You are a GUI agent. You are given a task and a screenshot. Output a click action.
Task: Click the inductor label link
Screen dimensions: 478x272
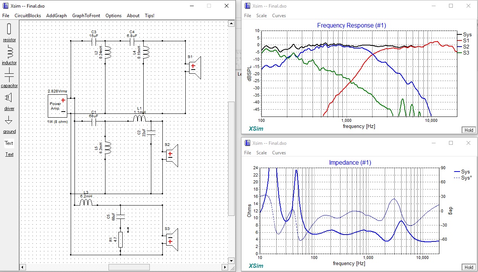(x=9, y=63)
